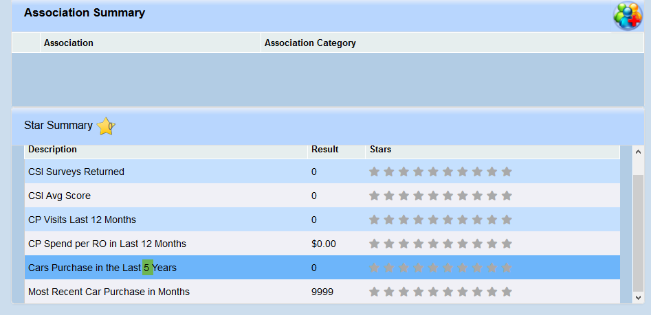Click the Stars column header
651x315 pixels.
pos(380,150)
